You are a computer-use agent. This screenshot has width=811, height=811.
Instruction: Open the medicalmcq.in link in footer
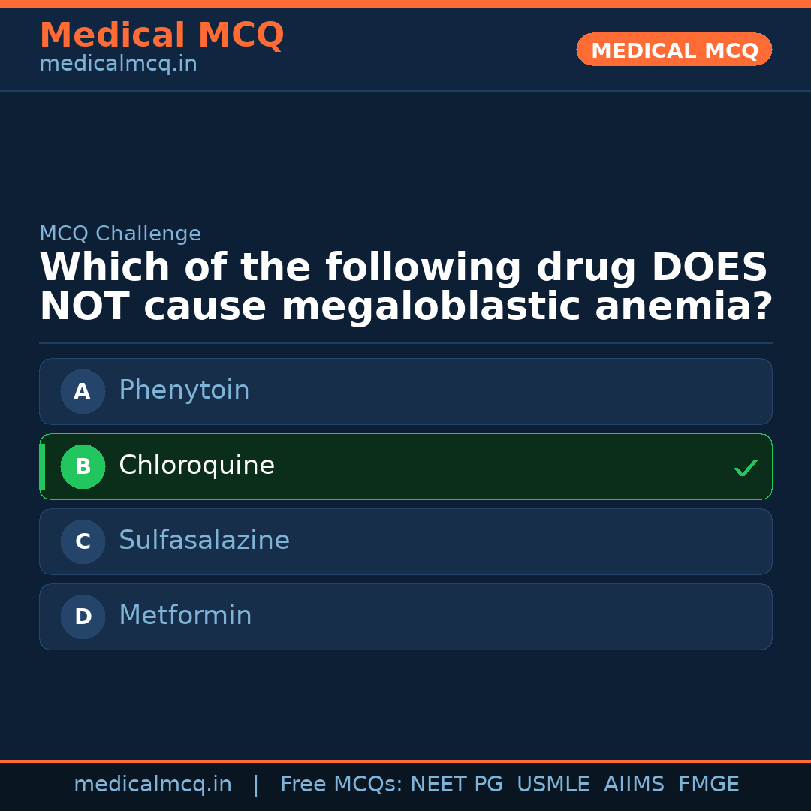tap(152, 785)
